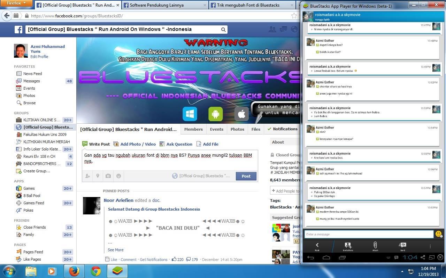Viewport: 446px width, 278px height.
Task: Toggle group Notifications on
Action: [x=283, y=129]
